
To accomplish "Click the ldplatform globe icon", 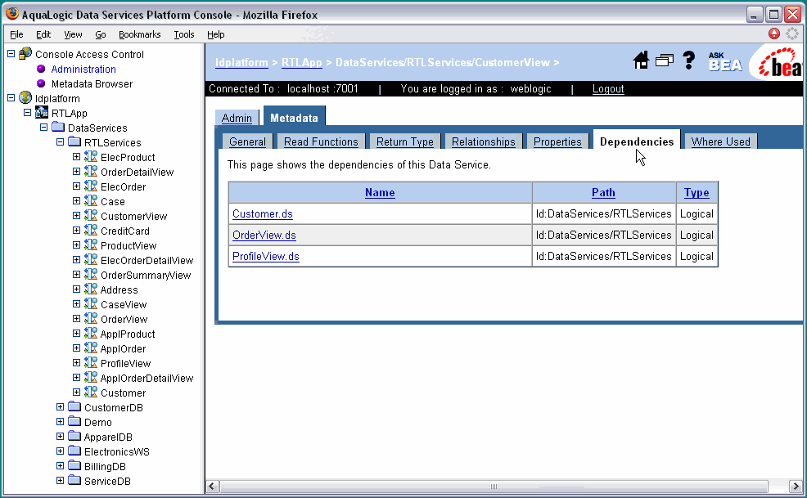I will point(25,98).
